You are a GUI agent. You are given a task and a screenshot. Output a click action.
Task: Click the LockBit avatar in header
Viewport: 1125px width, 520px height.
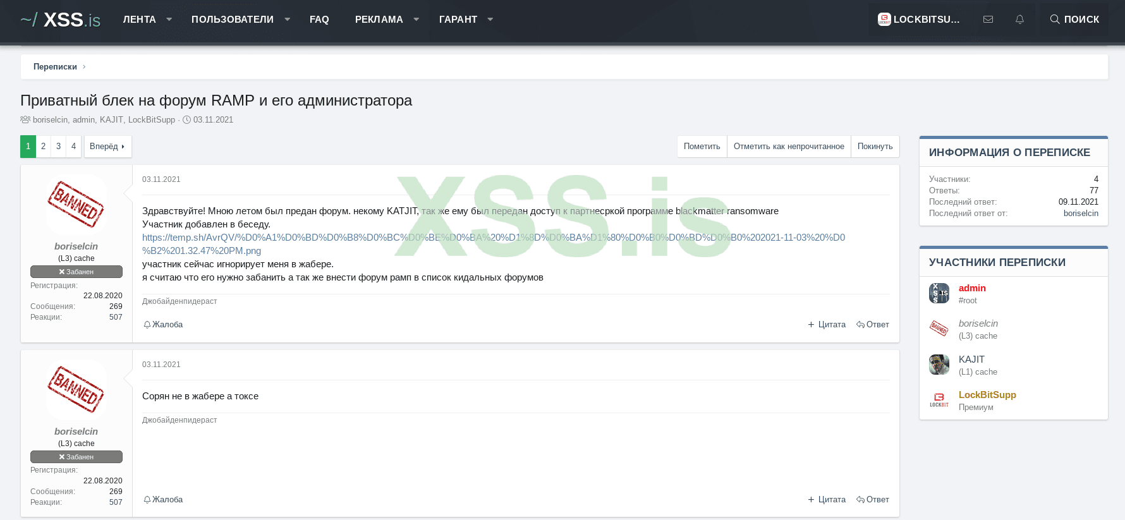click(884, 20)
